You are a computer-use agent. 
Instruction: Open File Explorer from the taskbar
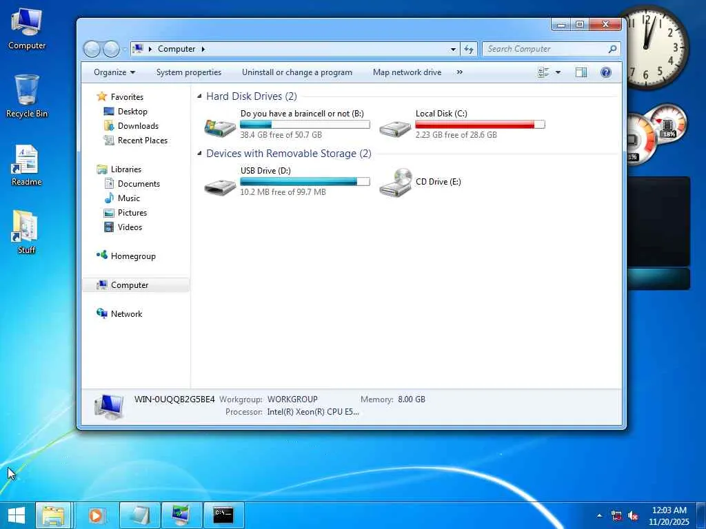tap(53, 515)
